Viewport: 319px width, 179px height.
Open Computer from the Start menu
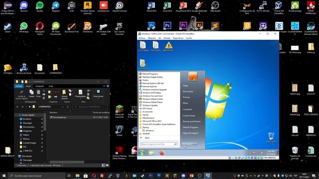click(x=187, y=109)
